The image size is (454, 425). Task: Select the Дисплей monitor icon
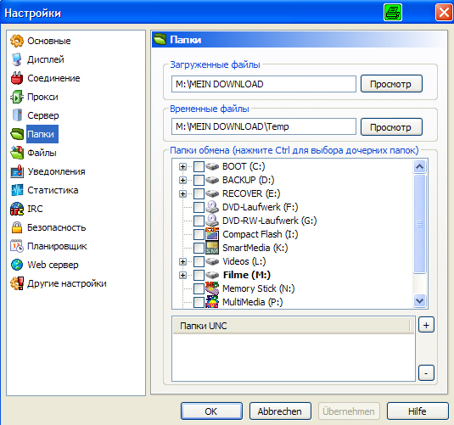[x=17, y=59]
